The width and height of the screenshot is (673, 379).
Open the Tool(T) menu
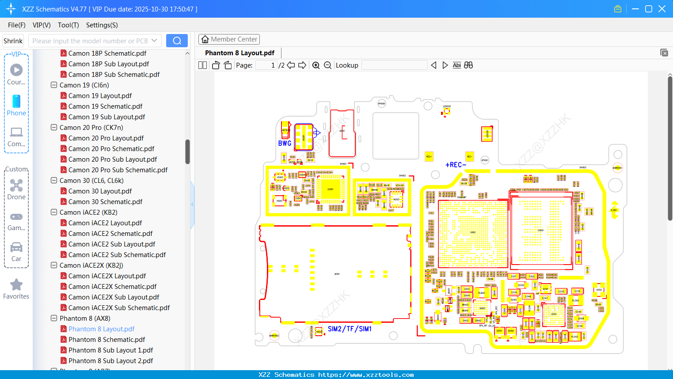tap(68, 25)
